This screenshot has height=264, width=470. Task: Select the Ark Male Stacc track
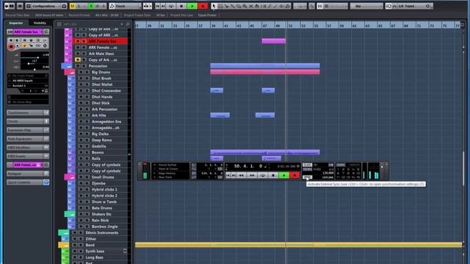(101, 54)
